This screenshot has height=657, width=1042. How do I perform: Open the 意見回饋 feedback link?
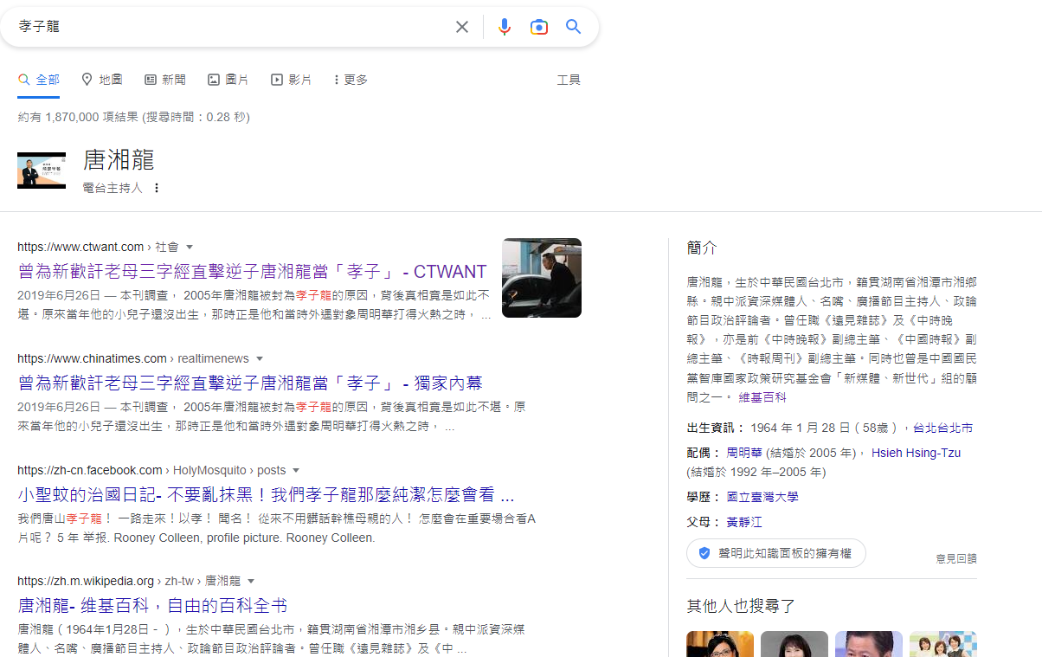click(x=956, y=559)
